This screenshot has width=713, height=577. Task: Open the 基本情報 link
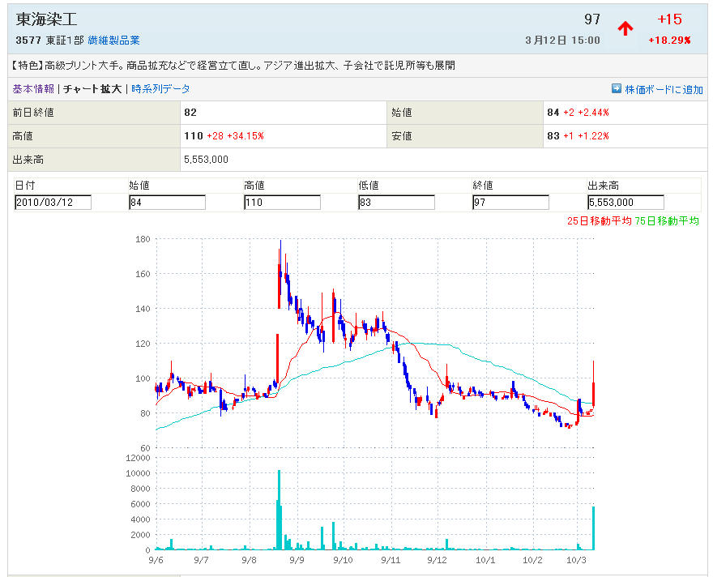[x=33, y=88]
